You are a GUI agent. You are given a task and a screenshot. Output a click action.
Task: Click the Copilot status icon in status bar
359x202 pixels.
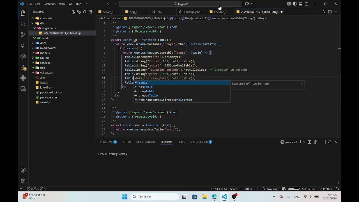[284, 189]
